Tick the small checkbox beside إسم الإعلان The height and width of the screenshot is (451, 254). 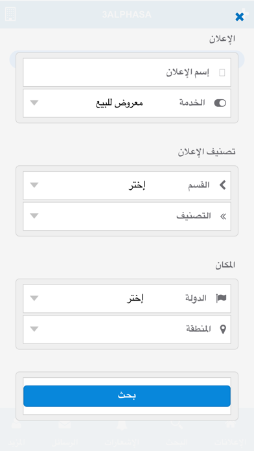222,73
